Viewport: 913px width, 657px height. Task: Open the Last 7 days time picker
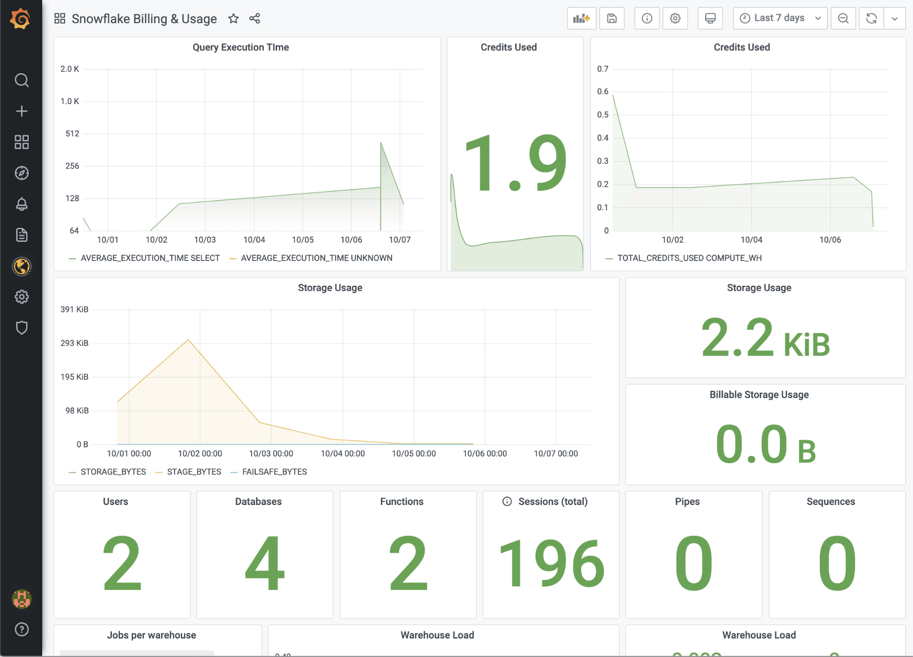click(x=780, y=18)
